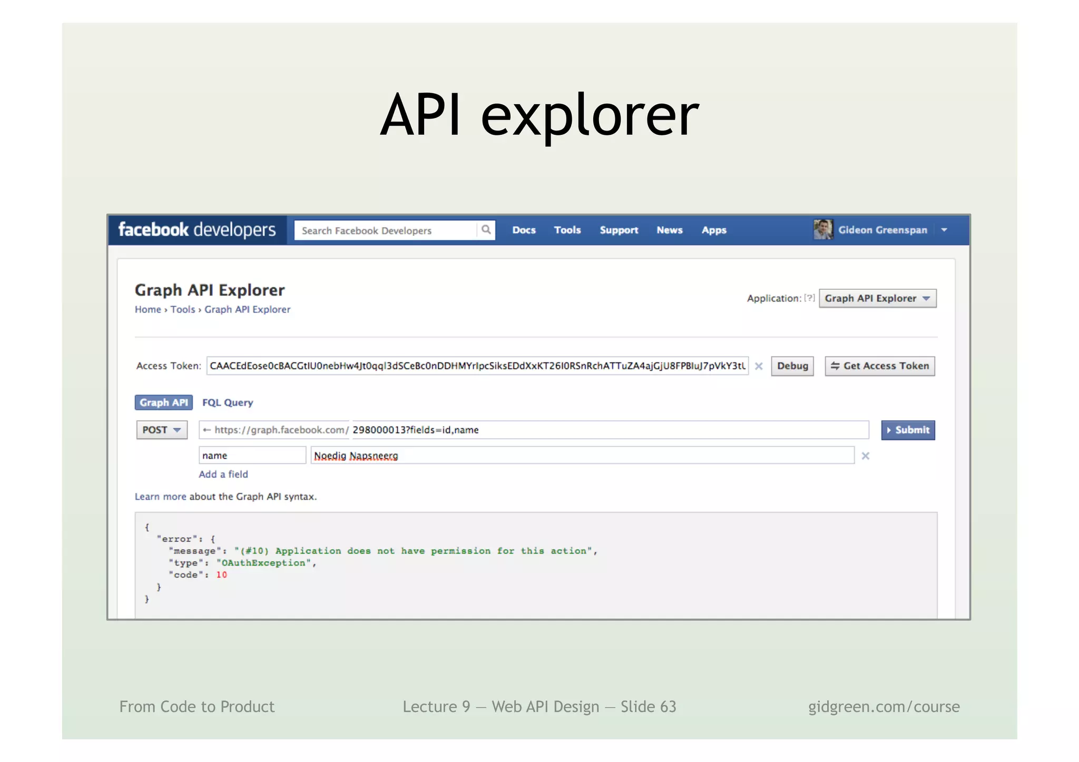The width and height of the screenshot is (1079, 762).
Task: Click the error code value 10
Action: (x=221, y=575)
